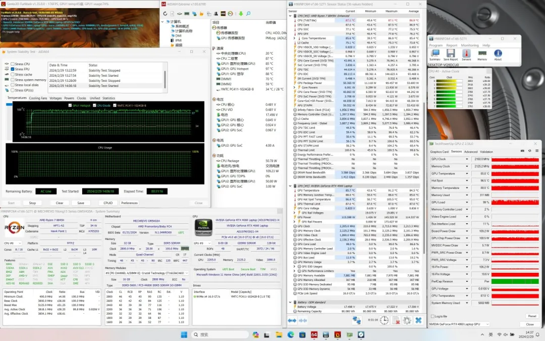Image resolution: width=545 pixels, height=341 pixels.
Task: Click the About info icon in HWiNFO
Action: [x=498, y=53]
